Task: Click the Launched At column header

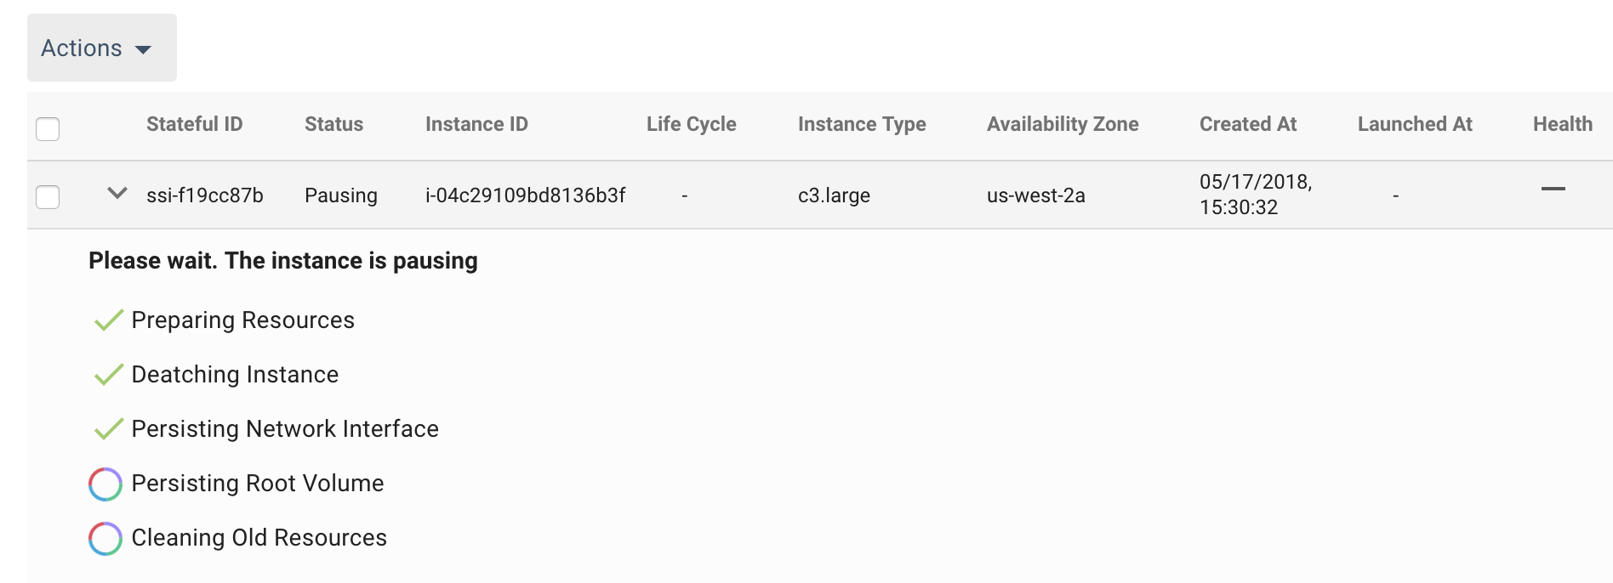Action: coord(1414,124)
